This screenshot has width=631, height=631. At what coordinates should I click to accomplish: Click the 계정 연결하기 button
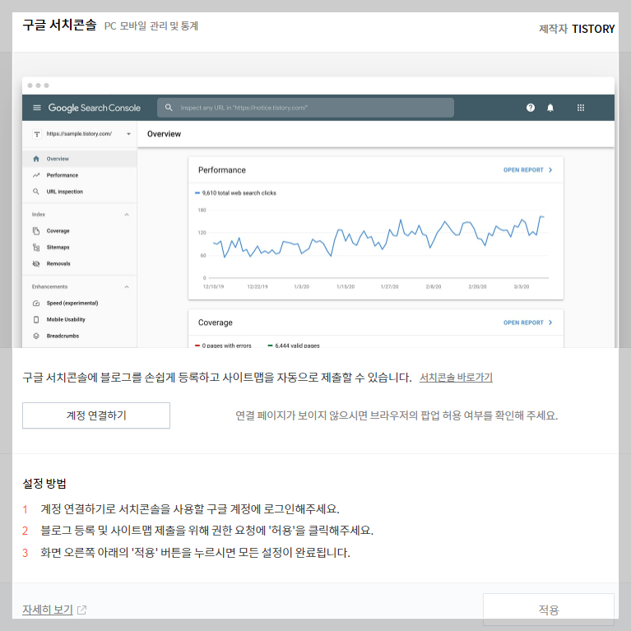tap(96, 415)
